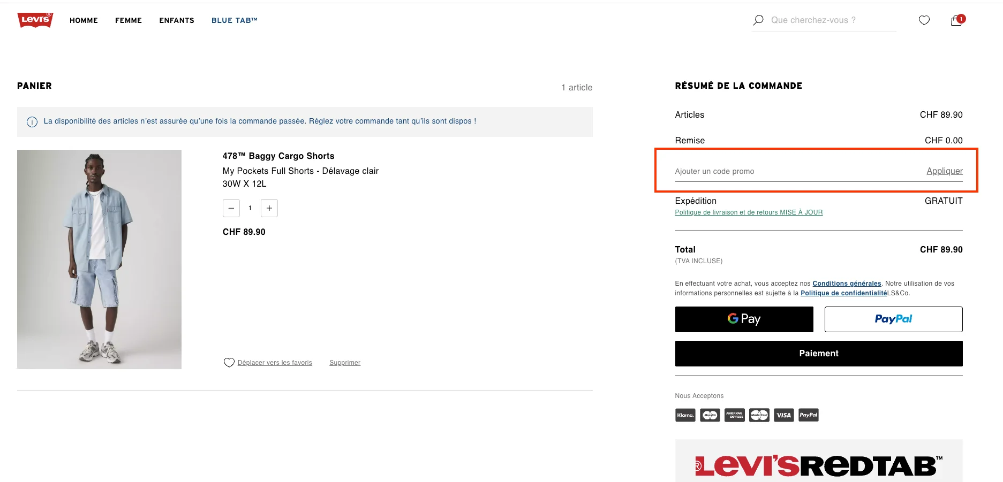The height and width of the screenshot is (482, 1003).
Task: Click heart icon beside Déplacer vers les favoris
Action: pyautogui.click(x=229, y=363)
